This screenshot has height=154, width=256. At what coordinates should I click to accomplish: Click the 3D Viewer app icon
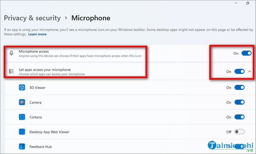pos(22,88)
